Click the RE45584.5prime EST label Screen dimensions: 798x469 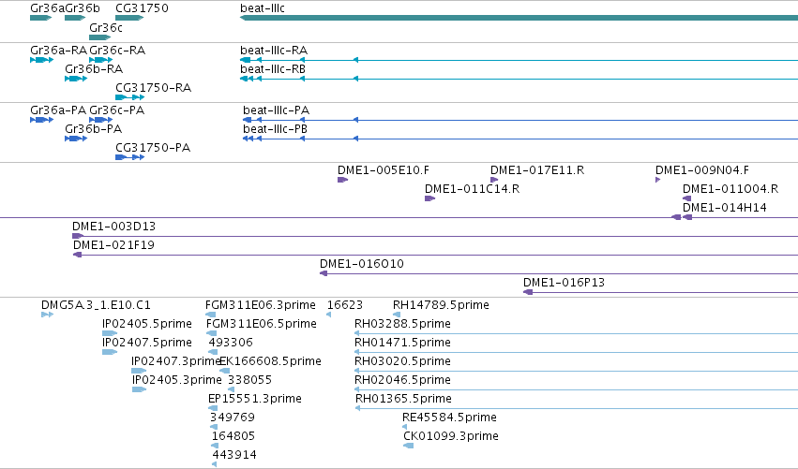pos(449,418)
